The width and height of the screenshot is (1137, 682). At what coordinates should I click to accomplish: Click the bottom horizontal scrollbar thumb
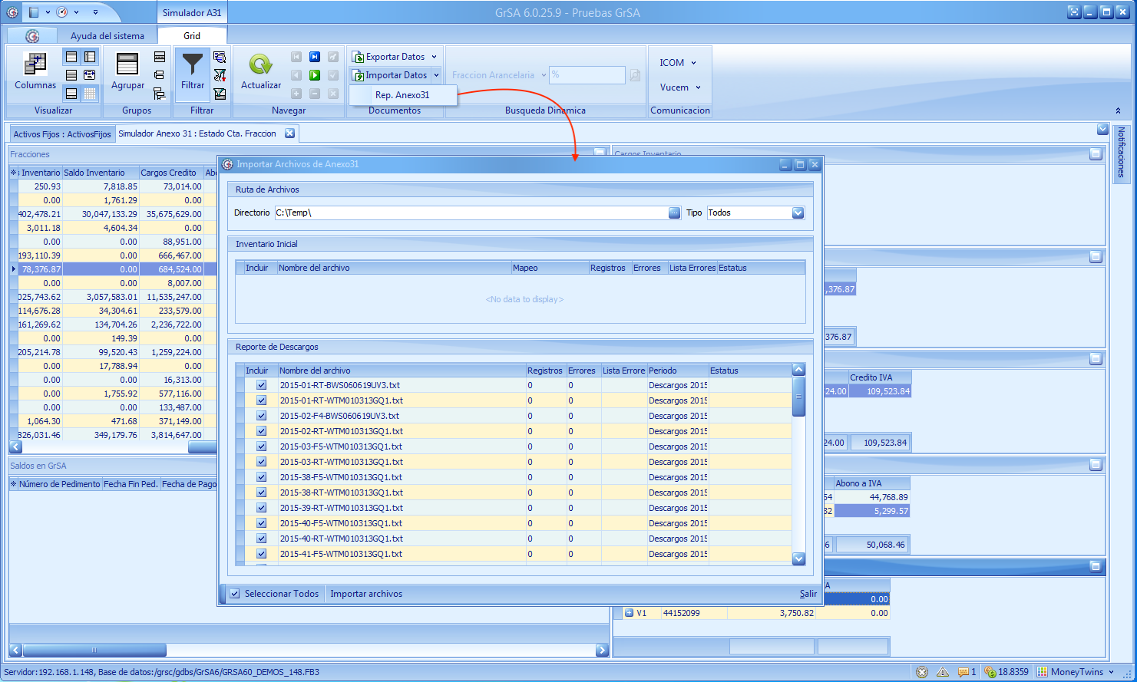tap(94, 650)
